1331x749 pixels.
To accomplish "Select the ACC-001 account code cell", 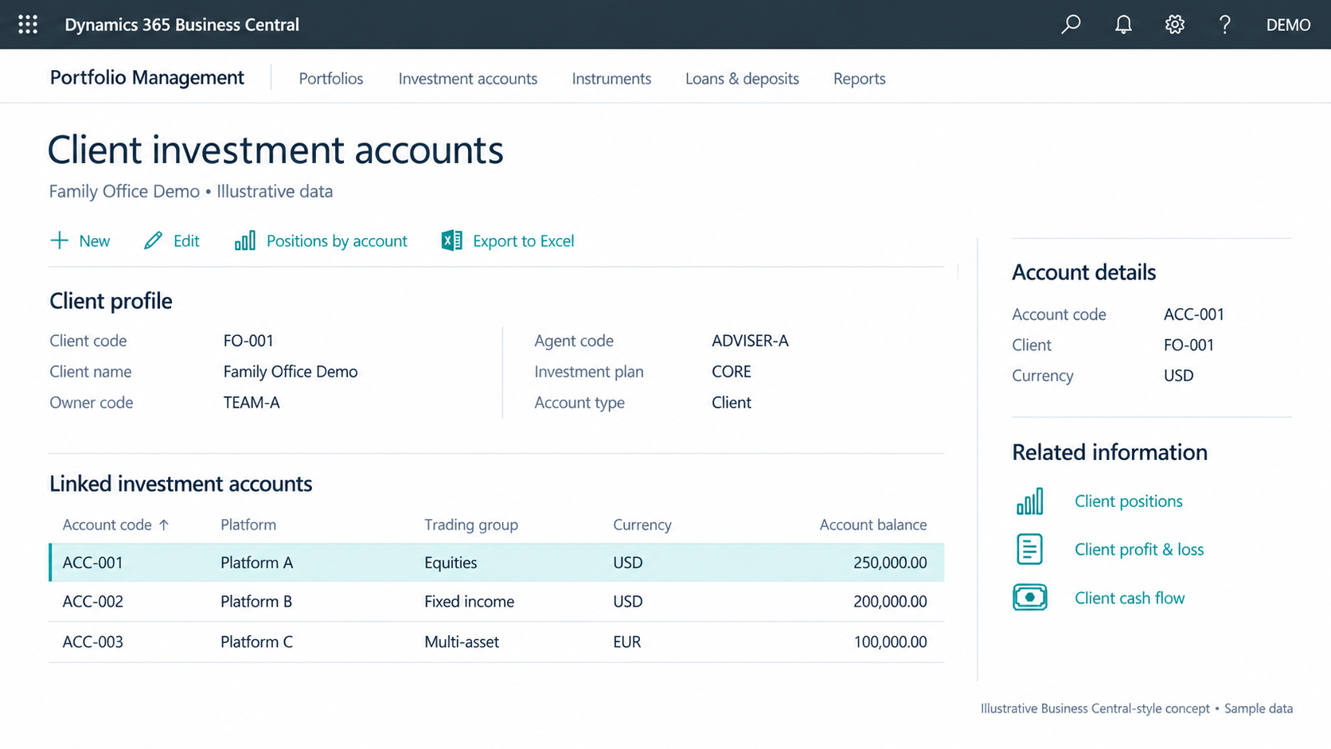I will click(x=93, y=563).
